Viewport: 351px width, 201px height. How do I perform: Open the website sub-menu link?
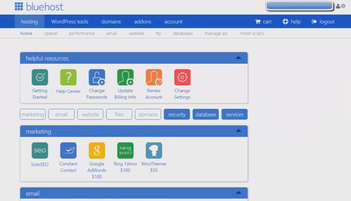point(136,33)
